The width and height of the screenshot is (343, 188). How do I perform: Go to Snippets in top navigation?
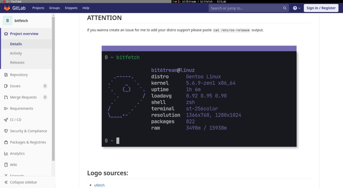pos(71,8)
